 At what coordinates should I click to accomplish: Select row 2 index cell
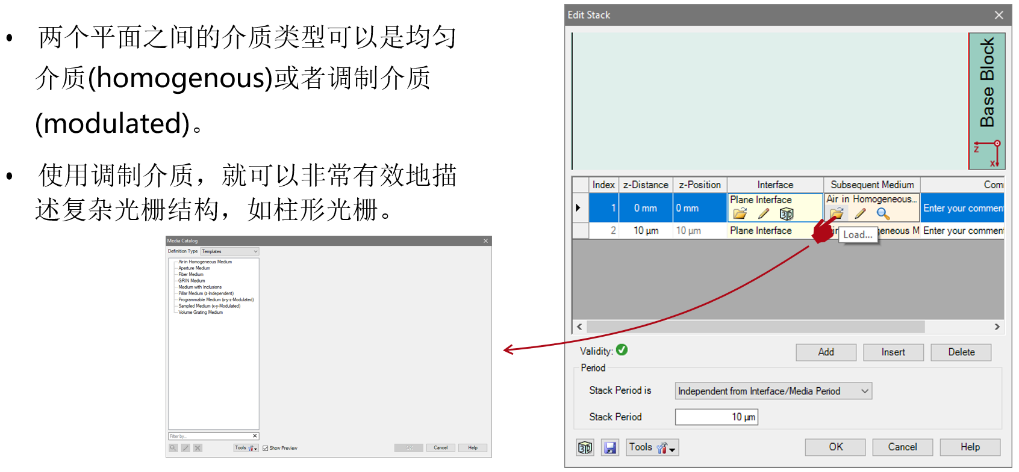[x=604, y=231]
